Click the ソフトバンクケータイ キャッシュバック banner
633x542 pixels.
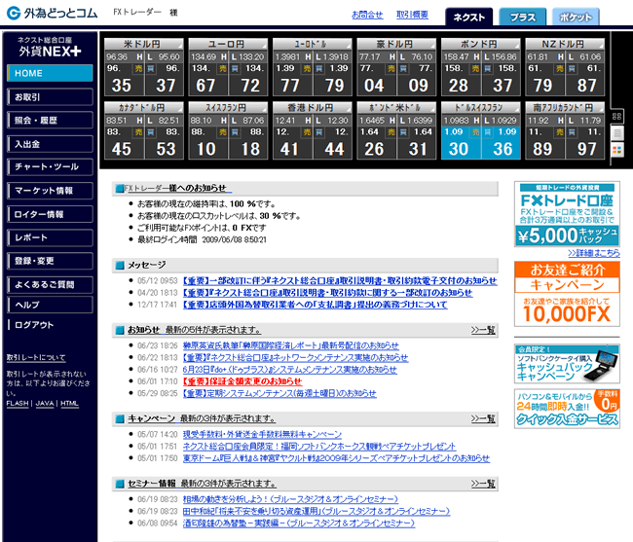(x=567, y=364)
